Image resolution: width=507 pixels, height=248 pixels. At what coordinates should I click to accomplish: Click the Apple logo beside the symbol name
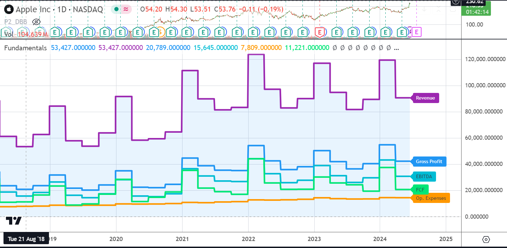coord(9,9)
